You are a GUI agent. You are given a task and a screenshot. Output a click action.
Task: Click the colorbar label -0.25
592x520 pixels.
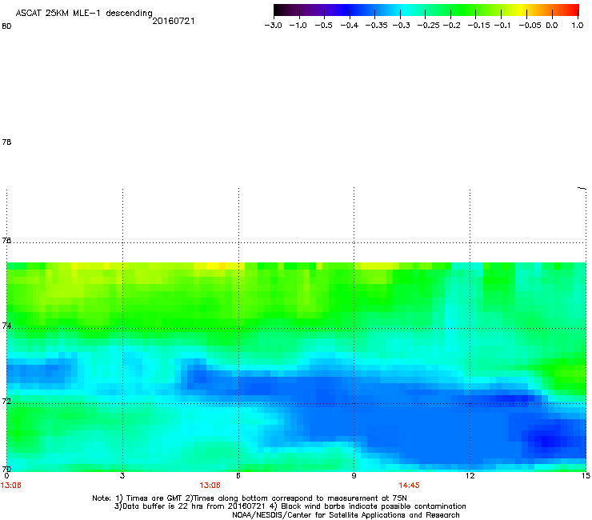428,26
